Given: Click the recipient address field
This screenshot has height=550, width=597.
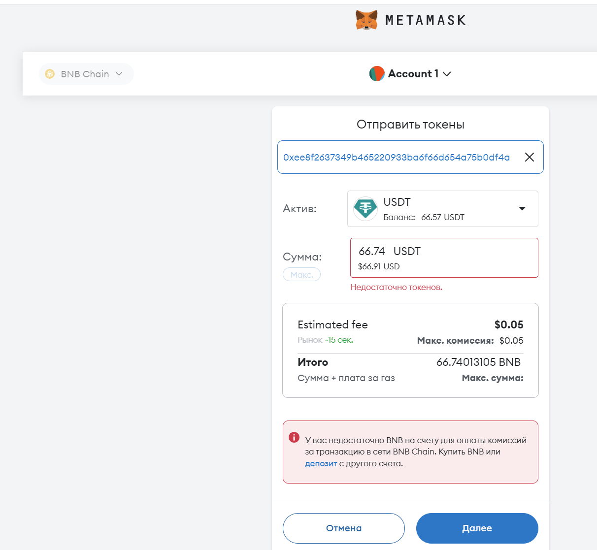Looking at the screenshot, I should [410, 157].
